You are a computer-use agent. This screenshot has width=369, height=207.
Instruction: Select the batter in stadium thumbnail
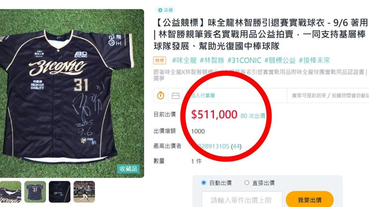coord(84,192)
